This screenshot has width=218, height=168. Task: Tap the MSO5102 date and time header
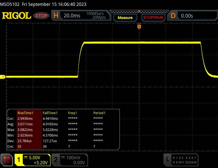tap(43, 4)
